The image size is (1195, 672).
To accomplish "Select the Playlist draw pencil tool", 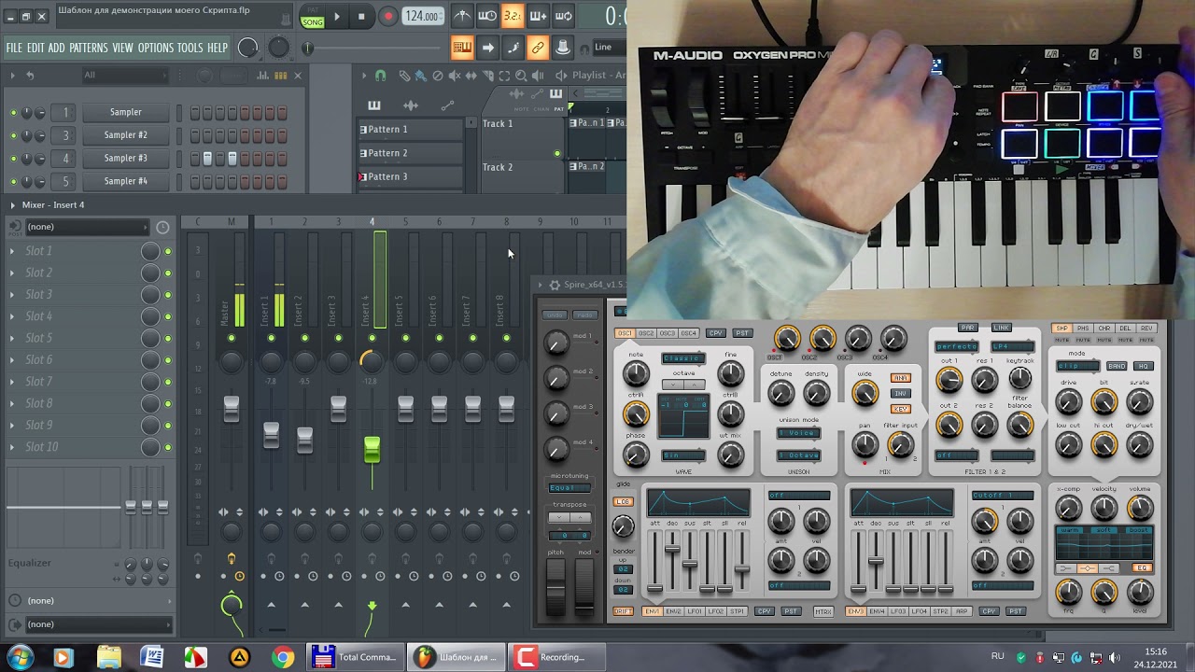I will tap(404, 76).
